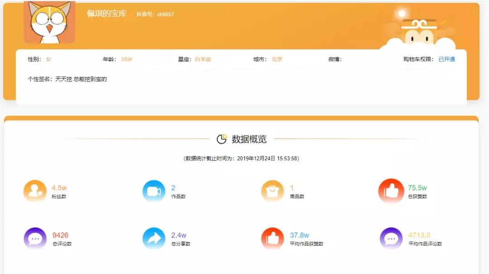The width and height of the screenshot is (489, 274).
Task: Click the gender value 女
Action: click(48, 59)
